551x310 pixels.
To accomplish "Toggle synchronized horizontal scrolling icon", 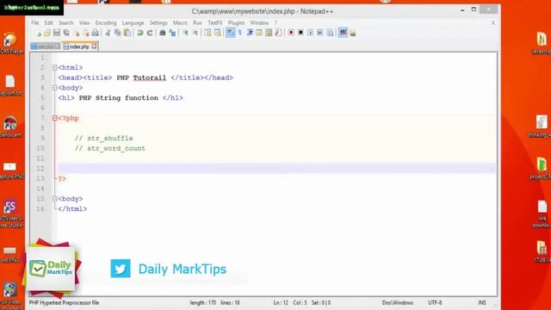I will coord(218,33).
